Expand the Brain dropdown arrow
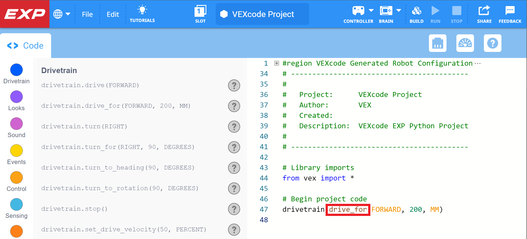The height and width of the screenshot is (239, 527). pos(399,11)
